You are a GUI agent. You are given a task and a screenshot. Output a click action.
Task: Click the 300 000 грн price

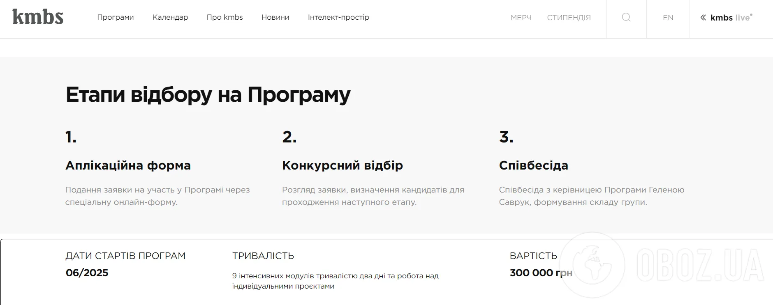(541, 273)
